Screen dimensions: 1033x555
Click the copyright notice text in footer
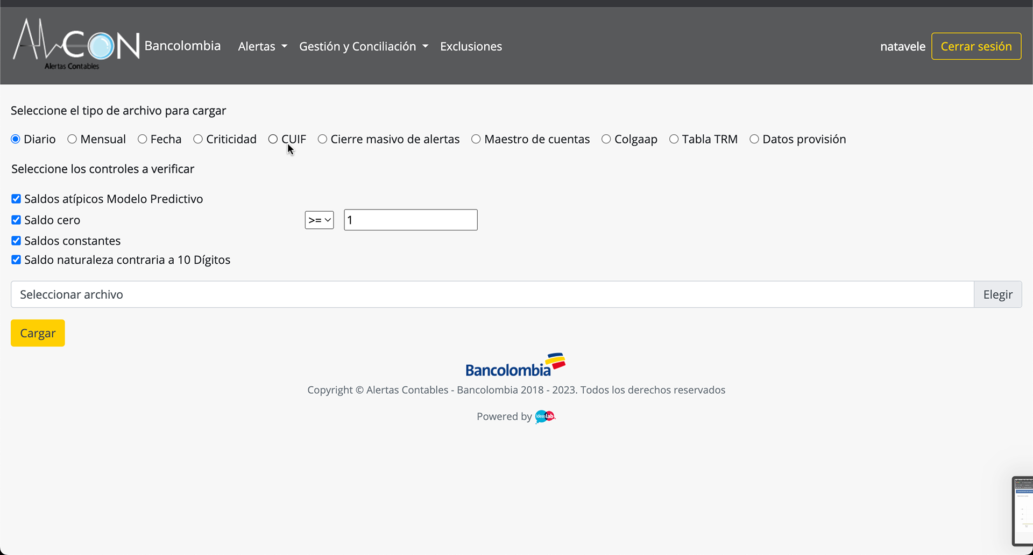click(x=516, y=390)
